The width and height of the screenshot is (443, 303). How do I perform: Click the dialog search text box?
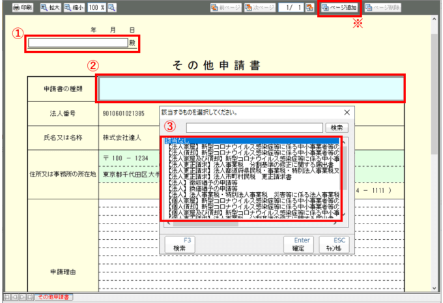pos(254,128)
